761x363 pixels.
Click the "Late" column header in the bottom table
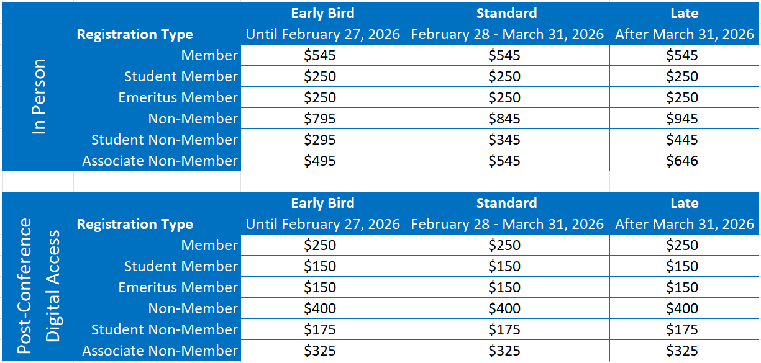pyautogui.click(x=684, y=203)
